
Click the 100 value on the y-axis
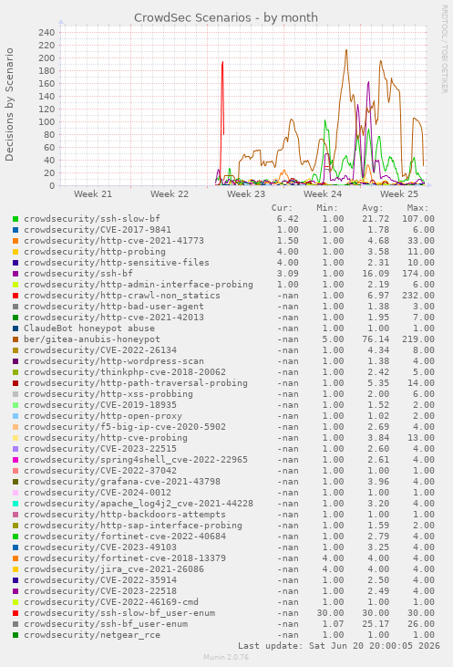coord(46,122)
